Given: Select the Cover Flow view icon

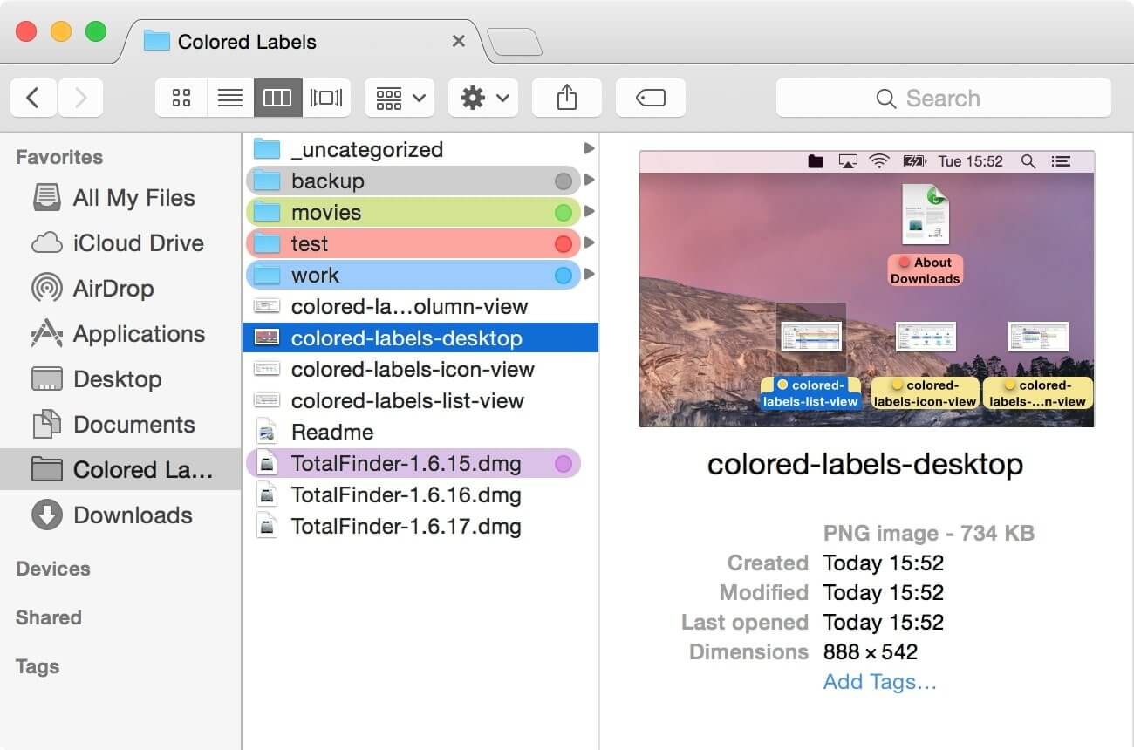Looking at the screenshot, I should coord(325,98).
